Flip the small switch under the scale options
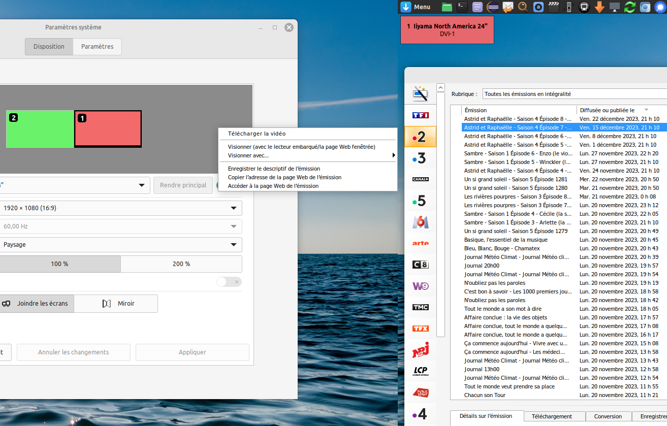 pos(229,281)
